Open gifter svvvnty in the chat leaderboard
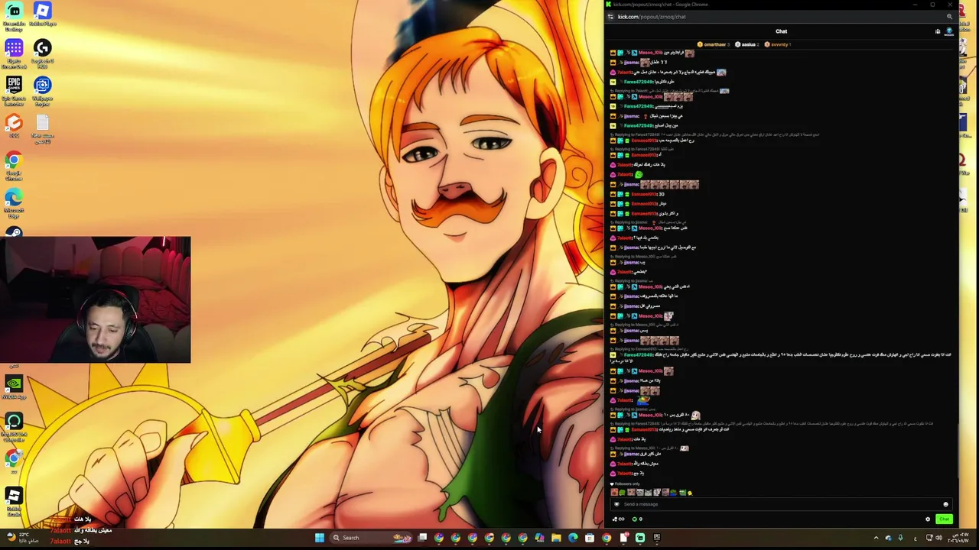 [776, 44]
